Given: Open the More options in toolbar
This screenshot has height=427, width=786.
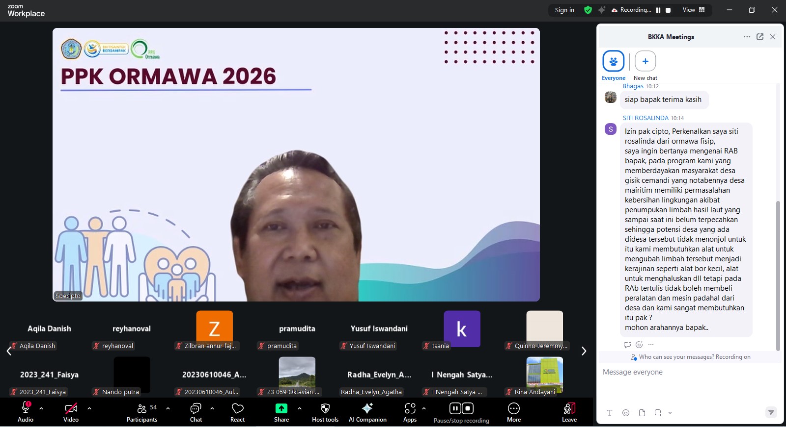Looking at the screenshot, I should 513,412.
